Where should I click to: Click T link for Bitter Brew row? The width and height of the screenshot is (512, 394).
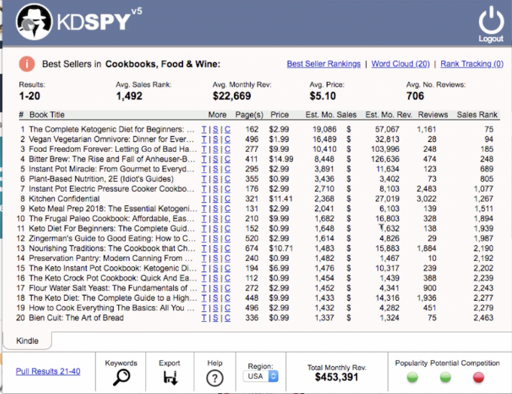pos(204,159)
